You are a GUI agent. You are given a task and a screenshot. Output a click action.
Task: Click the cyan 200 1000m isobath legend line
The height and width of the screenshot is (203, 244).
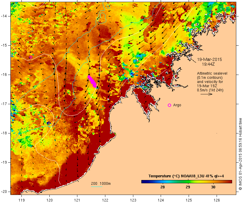[x=97, y=187]
